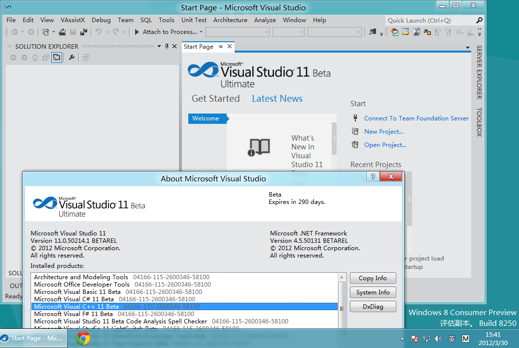This screenshot has height=348, width=519.
Task: Toggle the pin on Start Page tab
Action: [220, 47]
